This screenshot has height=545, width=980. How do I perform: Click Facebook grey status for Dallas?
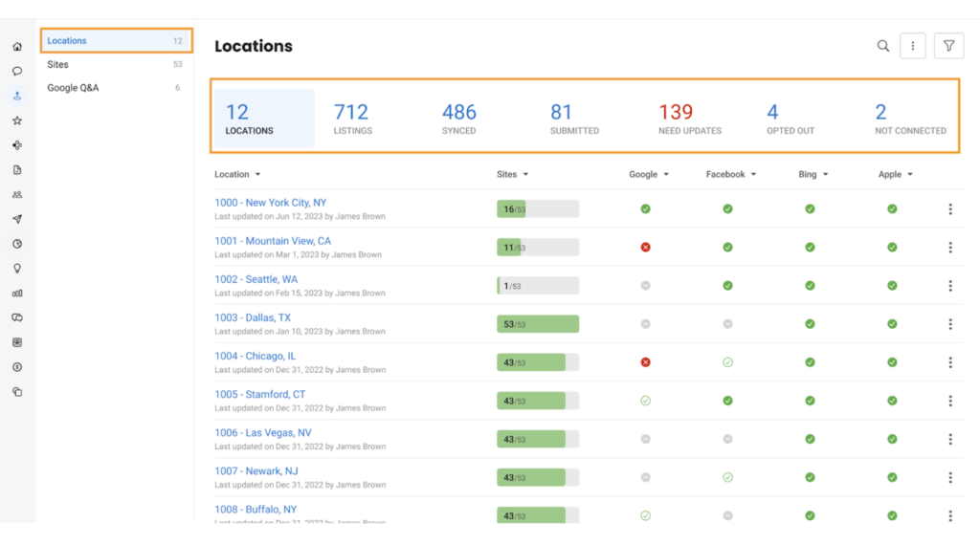(x=727, y=324)
